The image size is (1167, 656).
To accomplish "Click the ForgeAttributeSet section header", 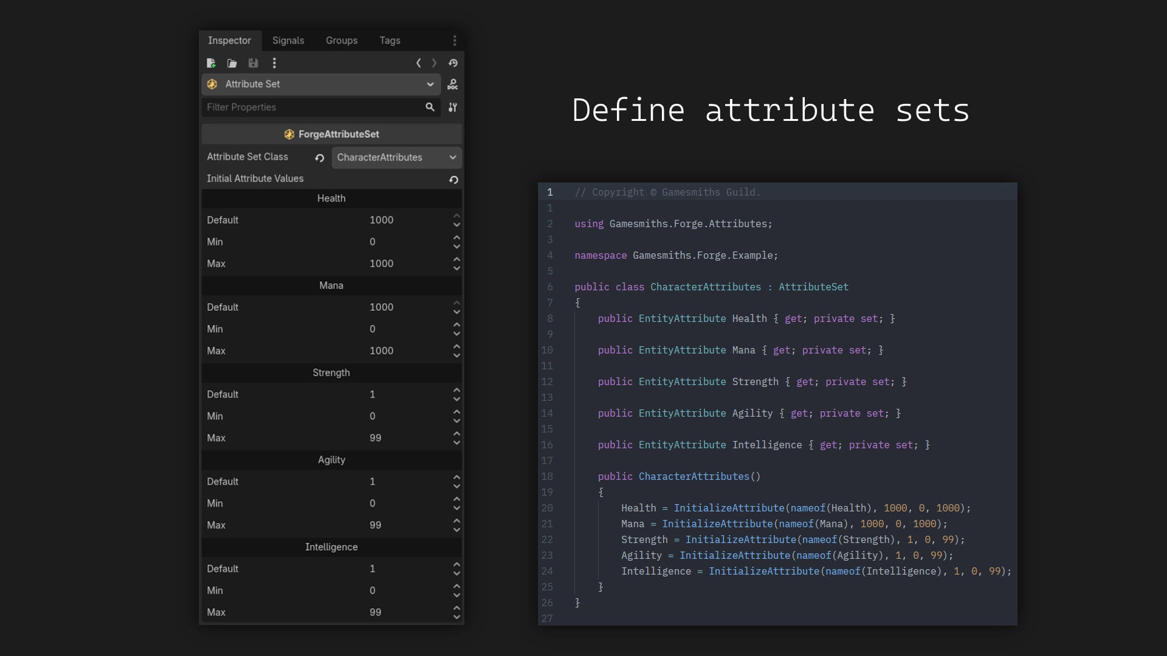I will pos(332,134).
